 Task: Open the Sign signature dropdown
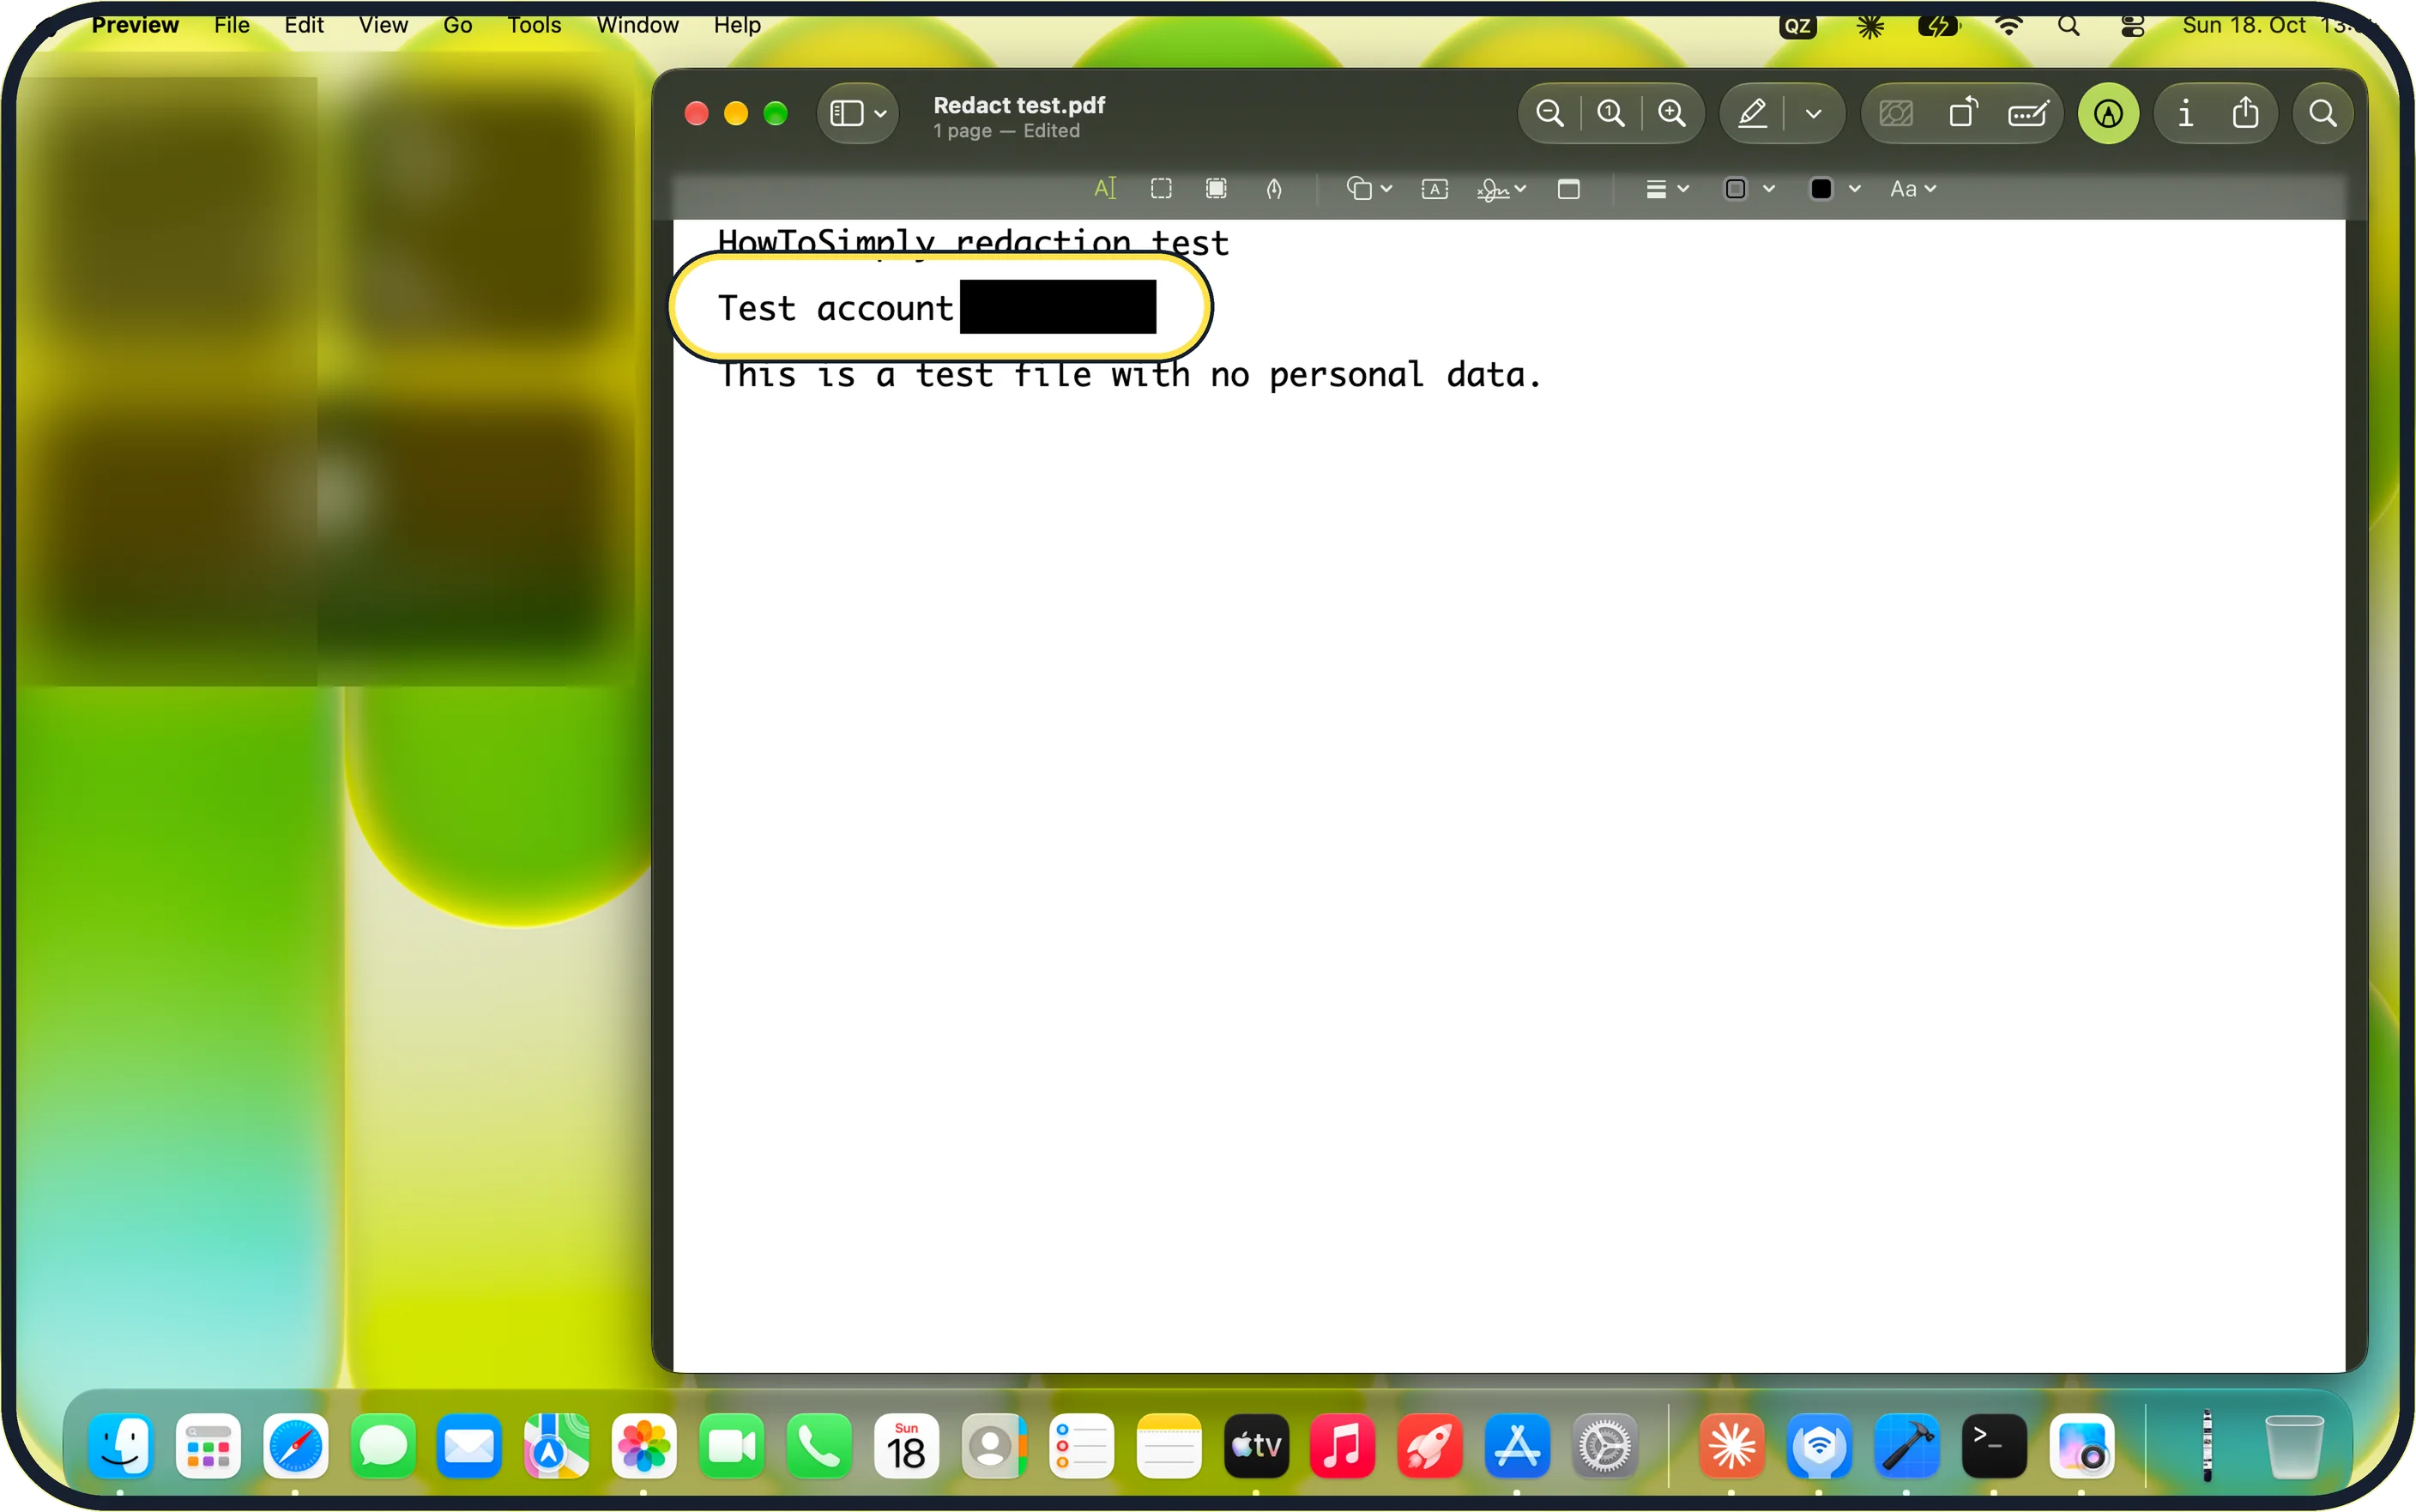tap(1501, 188)
